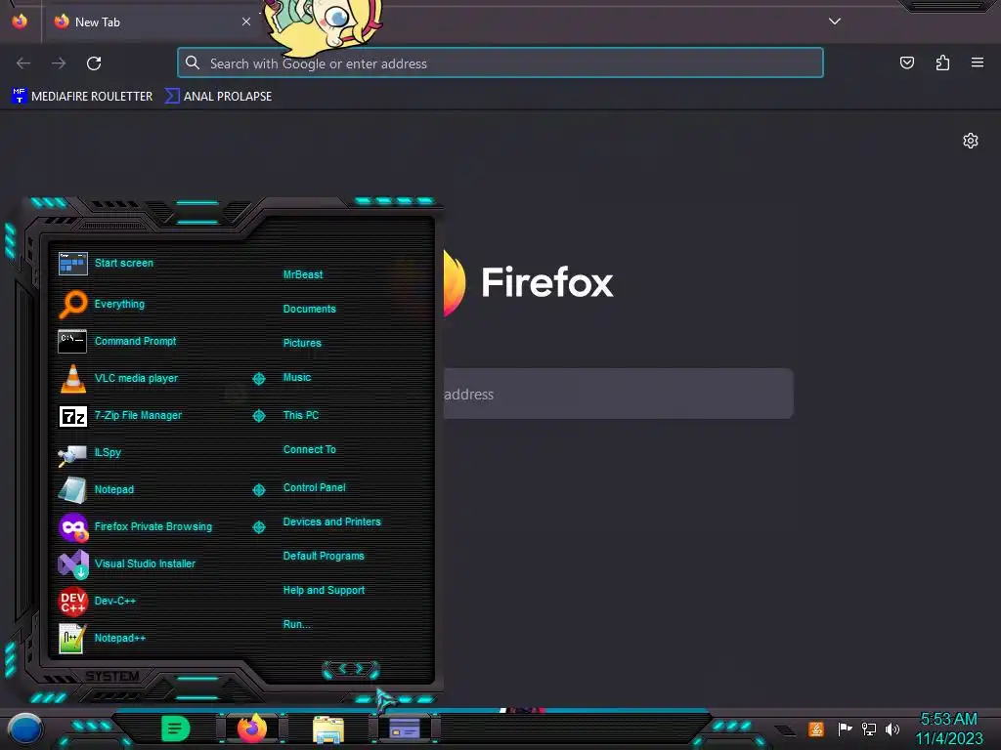Open Pictures from the start menu
The image size is (1001, 750).
(302, 343)
